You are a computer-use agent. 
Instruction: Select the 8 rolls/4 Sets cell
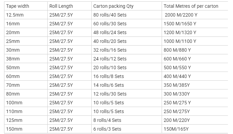coord(126,120)
